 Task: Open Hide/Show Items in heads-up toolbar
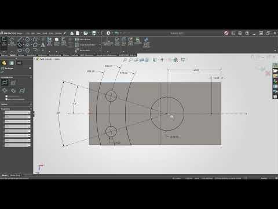162,60
